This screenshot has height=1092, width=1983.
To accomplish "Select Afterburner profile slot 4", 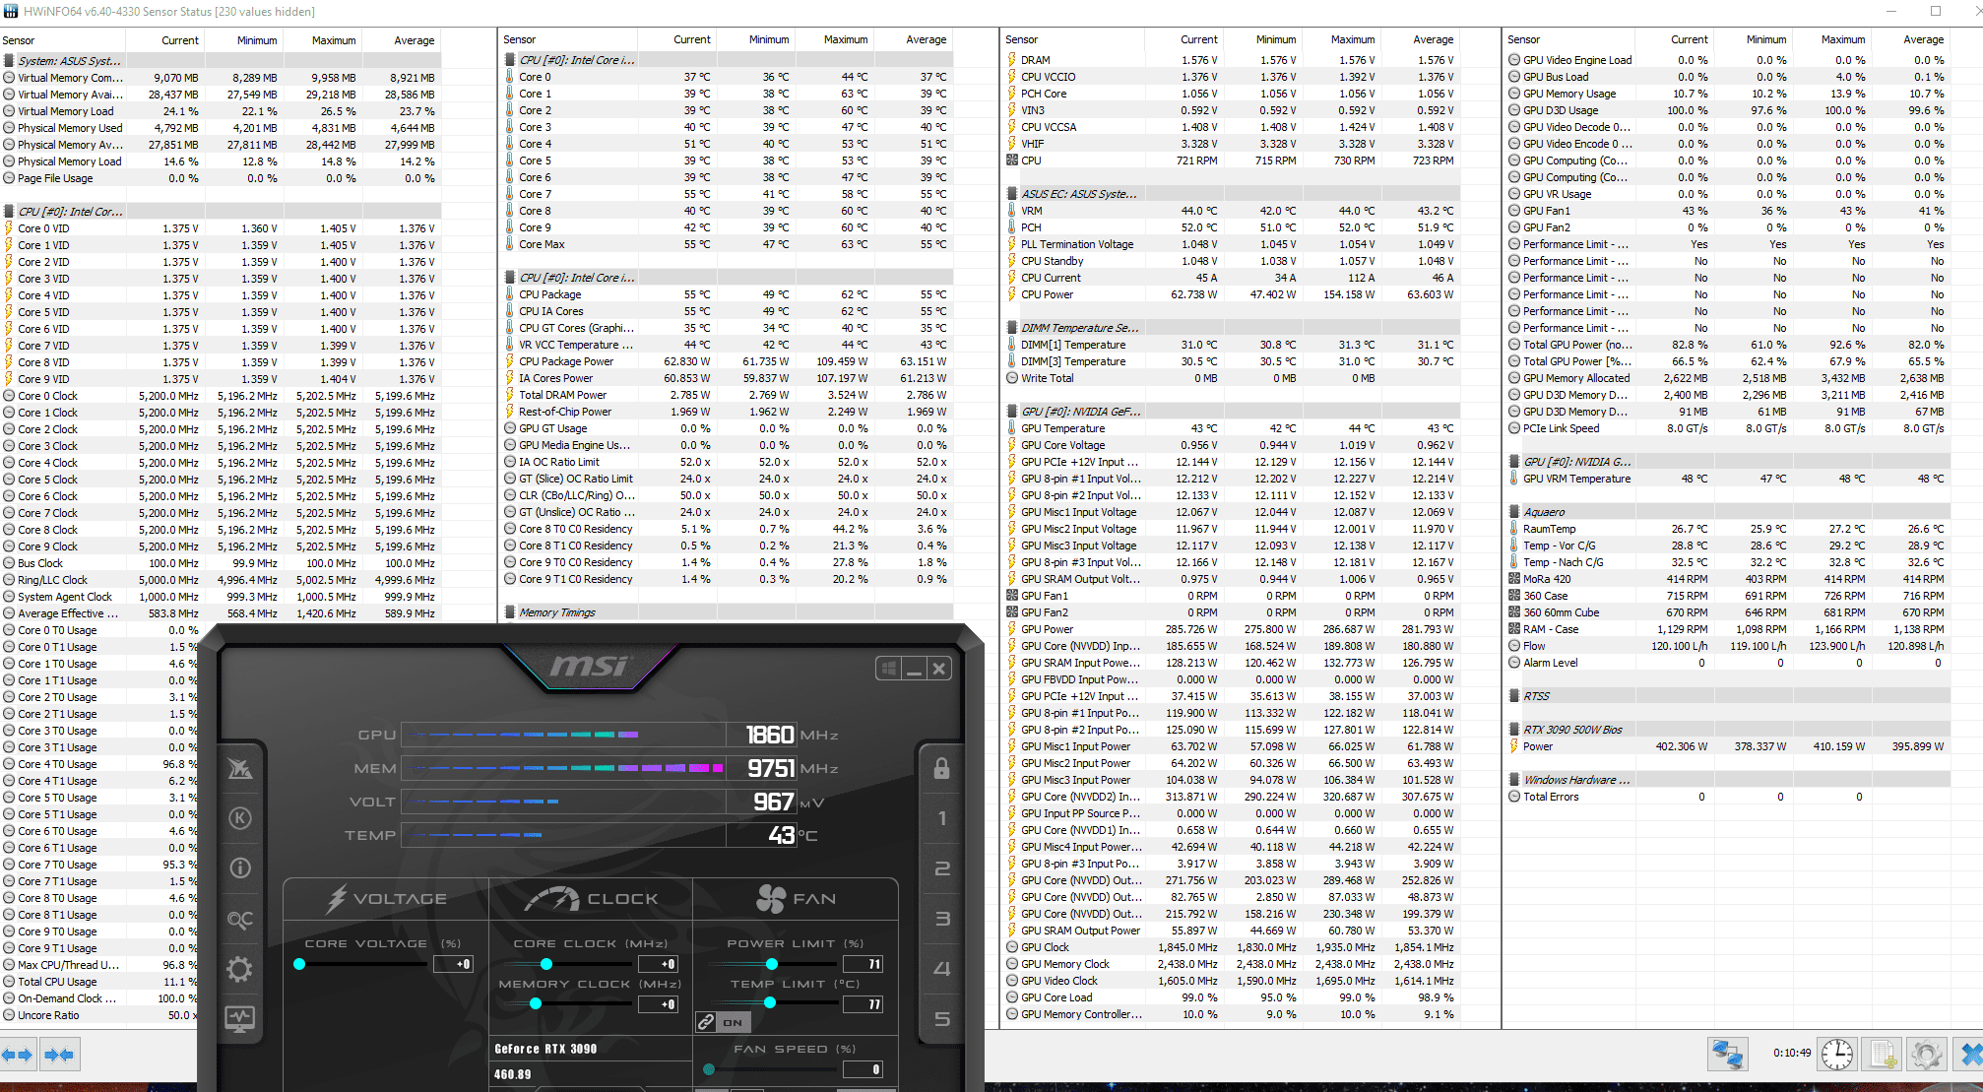I will pos(941,969).
